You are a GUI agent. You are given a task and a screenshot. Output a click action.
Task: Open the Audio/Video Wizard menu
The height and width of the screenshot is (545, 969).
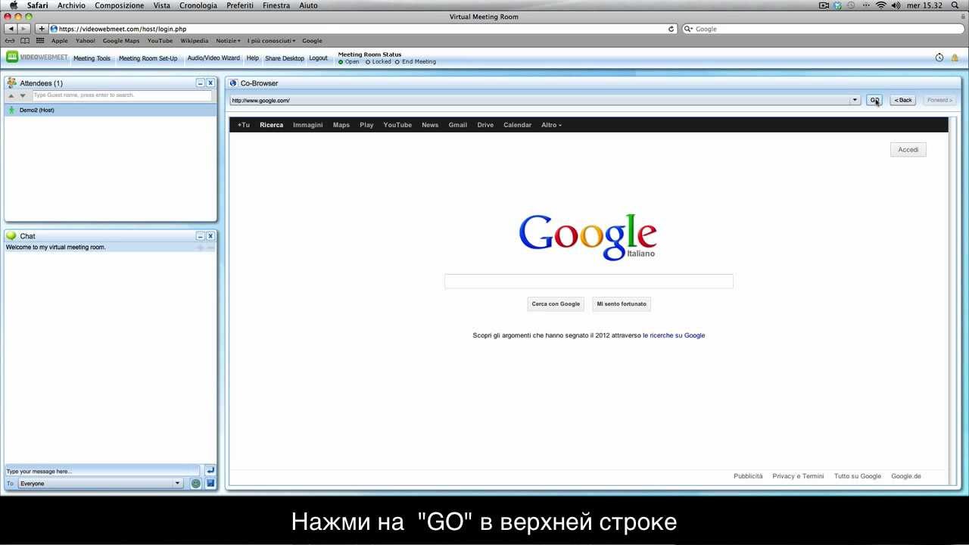[213, 58]
